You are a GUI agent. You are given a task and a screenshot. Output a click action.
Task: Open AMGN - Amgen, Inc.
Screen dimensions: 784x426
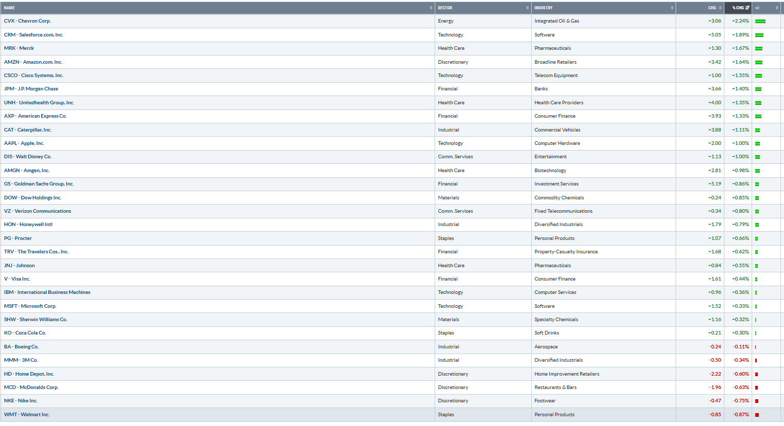27,171
